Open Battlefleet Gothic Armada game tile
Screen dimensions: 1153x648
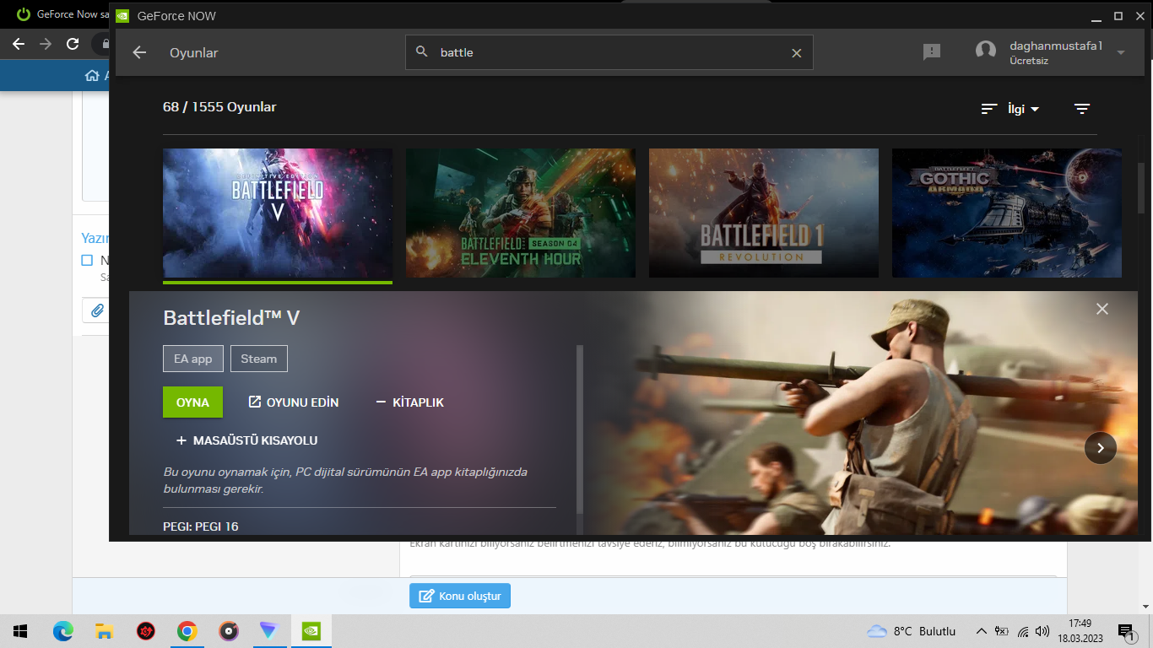pos(1007,213)
